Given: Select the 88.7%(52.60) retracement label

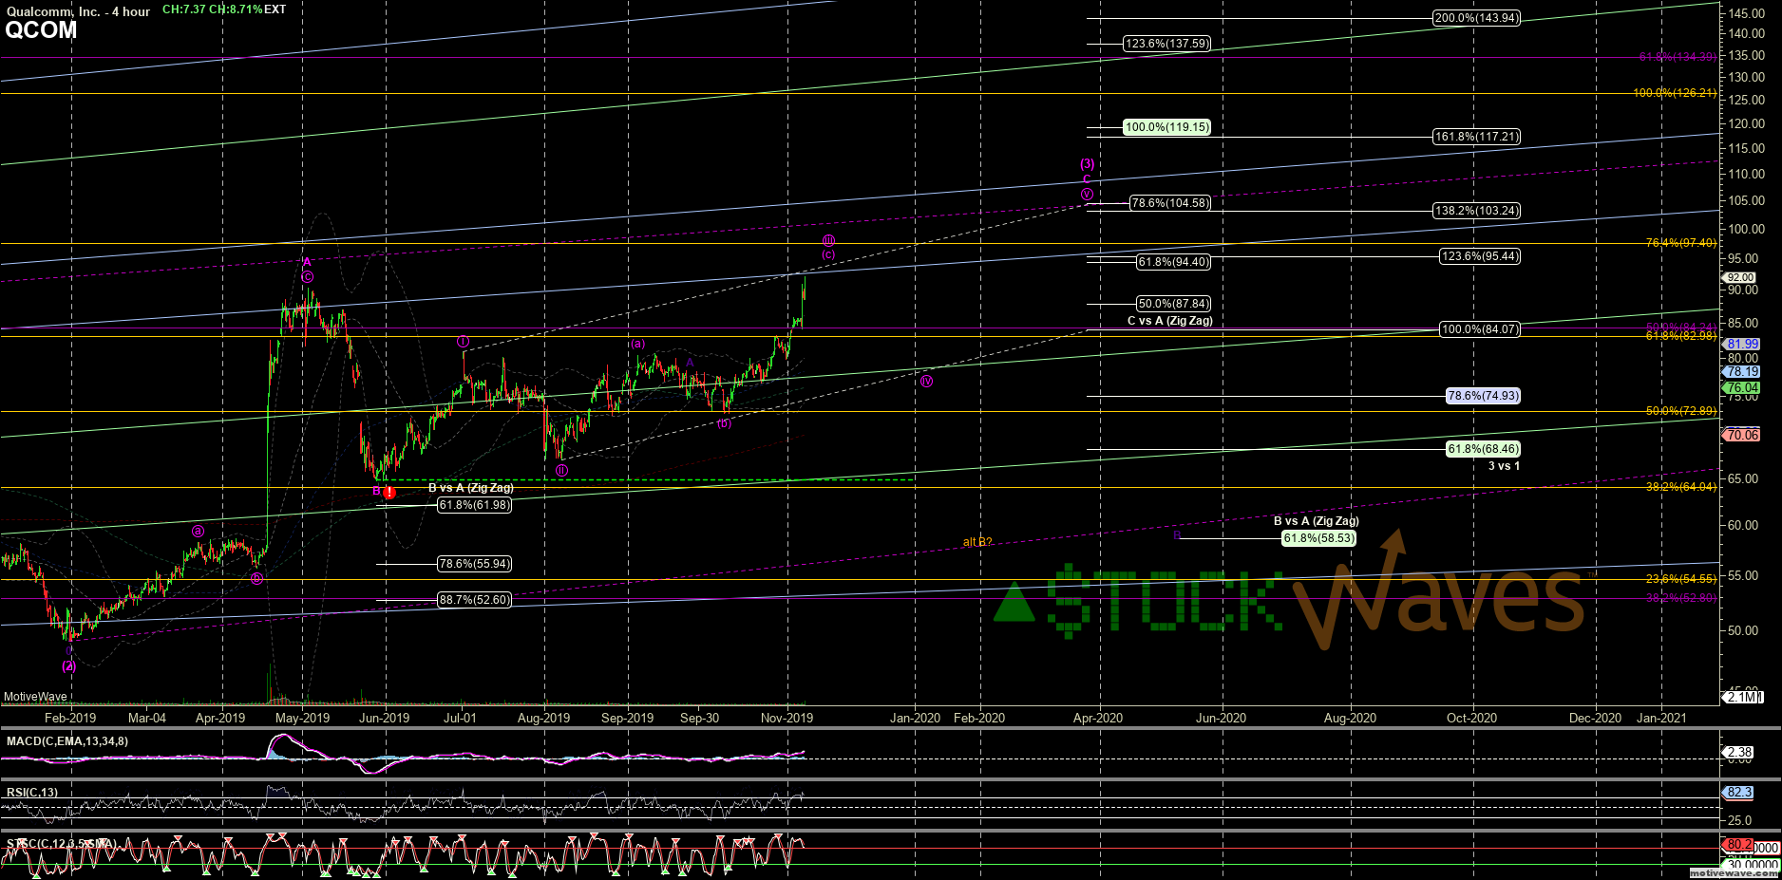Looking at the screenshot, I should click(474, 600).
